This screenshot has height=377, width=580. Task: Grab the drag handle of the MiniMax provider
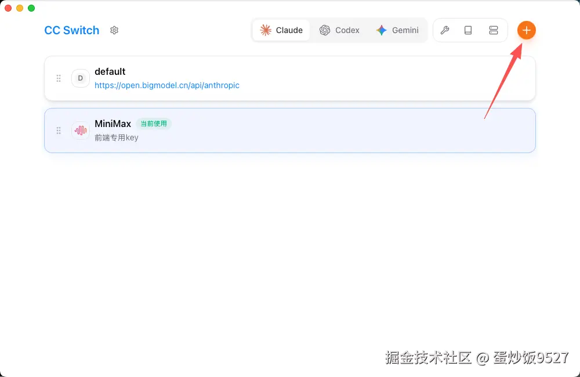click(x=59, y=130)
